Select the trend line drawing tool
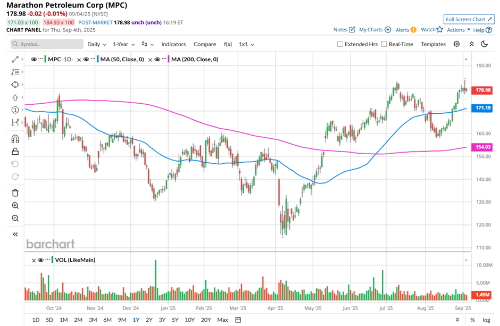 (x=15, y=59)
